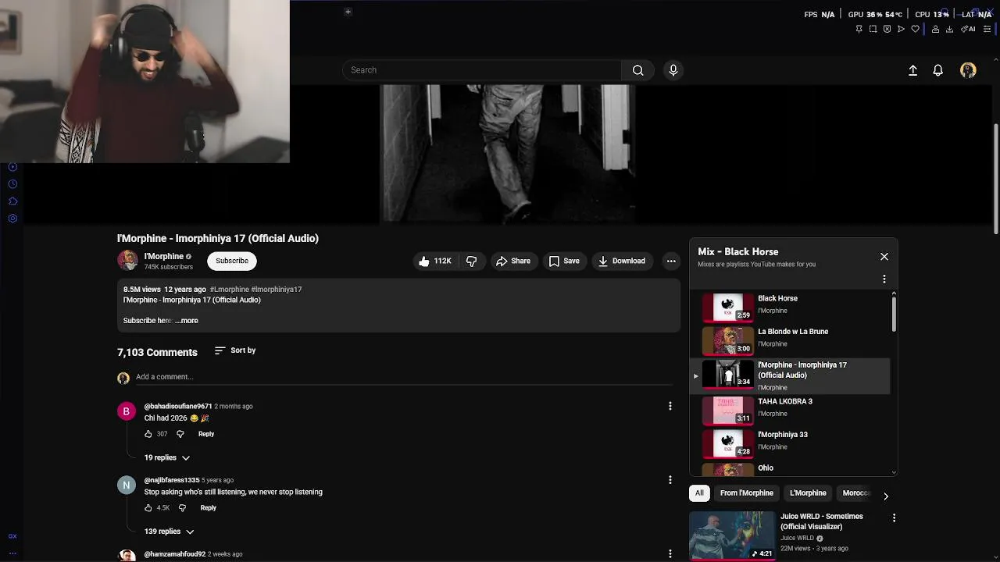
Task: Click the YouTube search magnifier icon
Action: pyautogui.click(x=638, y=70)
